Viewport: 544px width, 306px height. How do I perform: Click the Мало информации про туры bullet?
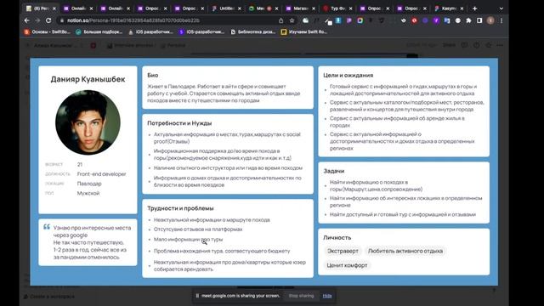click(188, 240)
